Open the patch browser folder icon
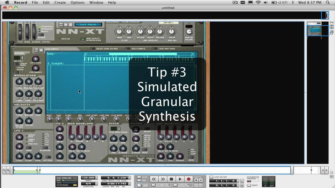335x188 pixels. click(66, 25)
